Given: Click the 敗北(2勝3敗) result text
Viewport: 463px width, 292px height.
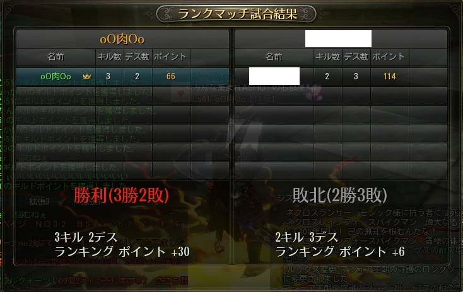Looking at the screenshot, I should pyautogui.click(x=339, y=195).
